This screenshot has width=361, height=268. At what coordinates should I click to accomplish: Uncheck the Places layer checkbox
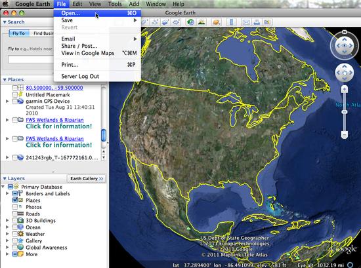15,201
